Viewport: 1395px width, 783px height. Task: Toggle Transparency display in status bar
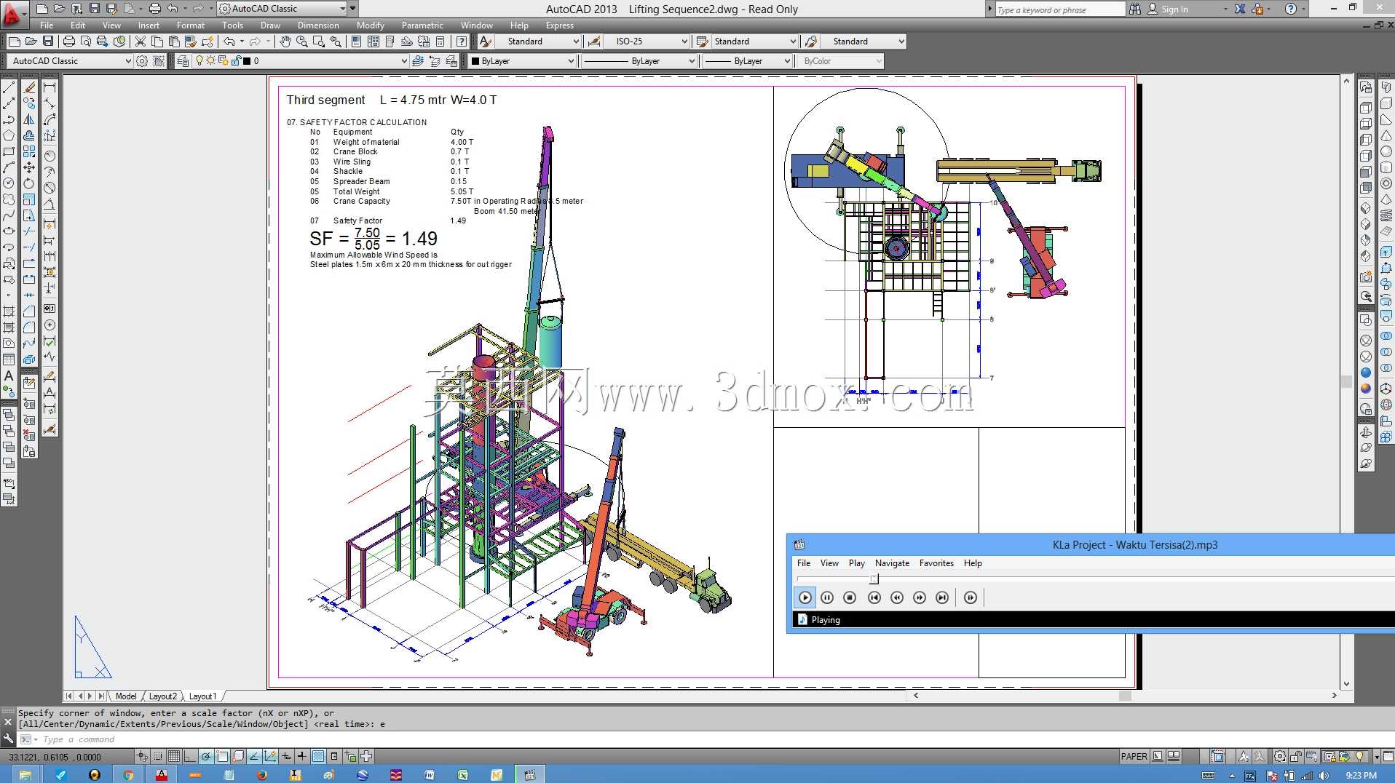click(x=318, y=757)
